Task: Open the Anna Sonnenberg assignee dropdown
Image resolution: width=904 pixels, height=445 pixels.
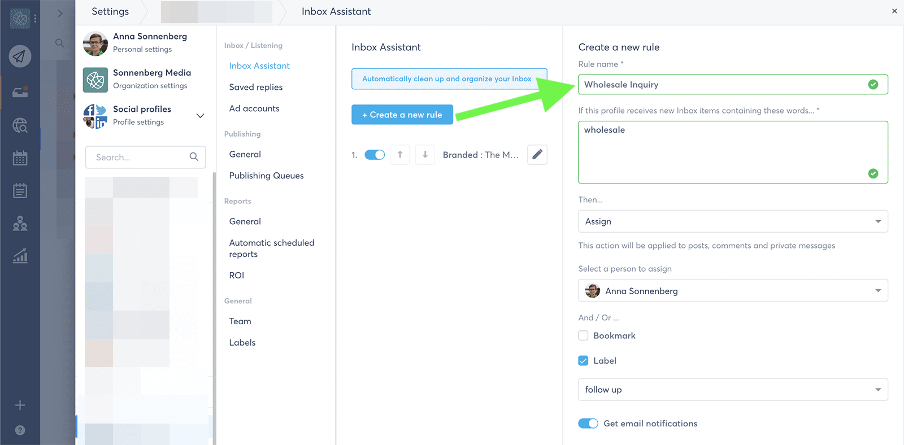Action: pos(733,290)
